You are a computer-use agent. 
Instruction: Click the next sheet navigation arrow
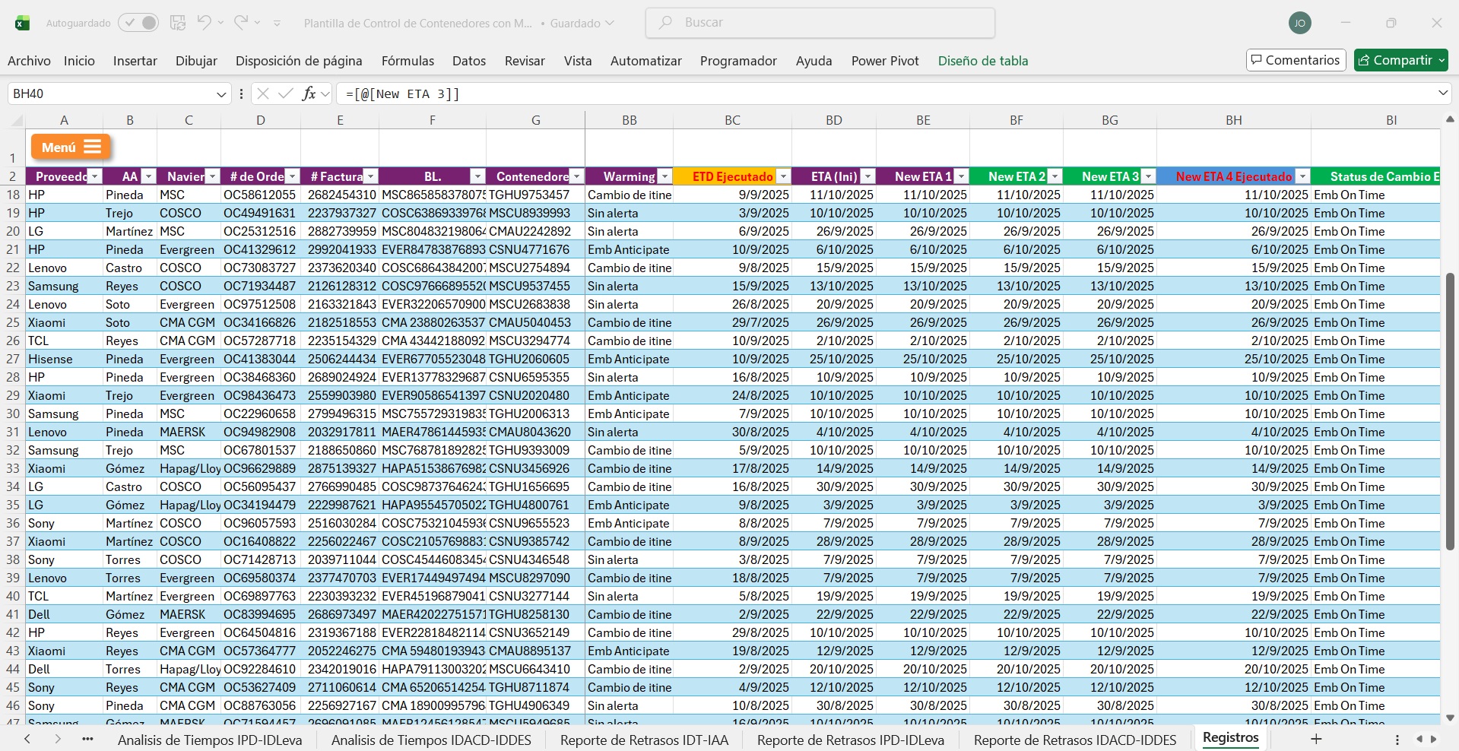(x=58, y=739)
